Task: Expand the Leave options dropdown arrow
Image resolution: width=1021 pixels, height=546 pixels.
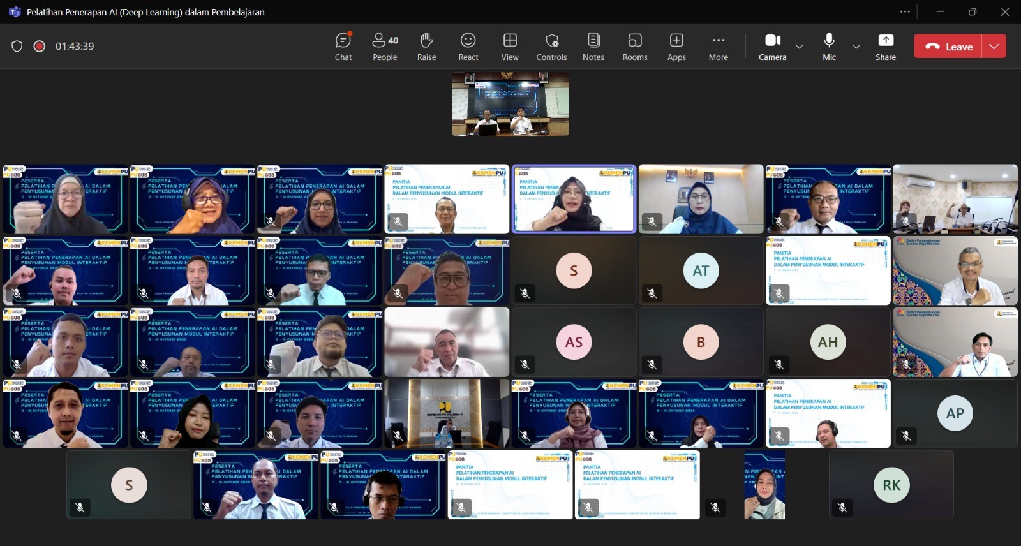Action: tap(994, 46)
